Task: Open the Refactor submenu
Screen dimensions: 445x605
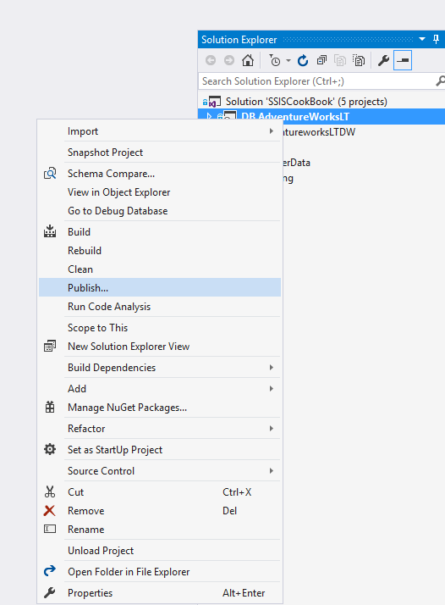Action: click(160, 429)
